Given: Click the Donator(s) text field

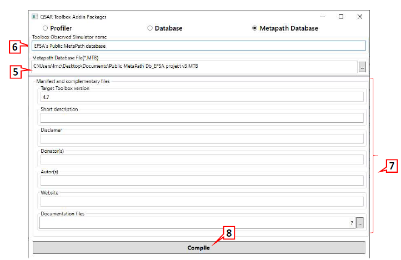Looking at the screenshot, I should [202, 159].
